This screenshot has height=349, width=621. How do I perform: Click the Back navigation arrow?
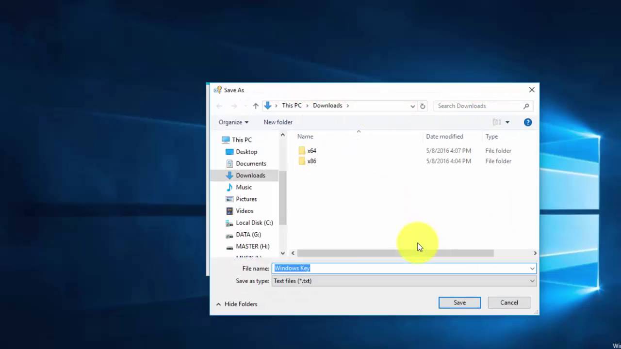[219, 106]
